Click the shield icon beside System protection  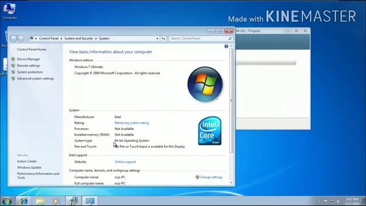click(13, 72)
